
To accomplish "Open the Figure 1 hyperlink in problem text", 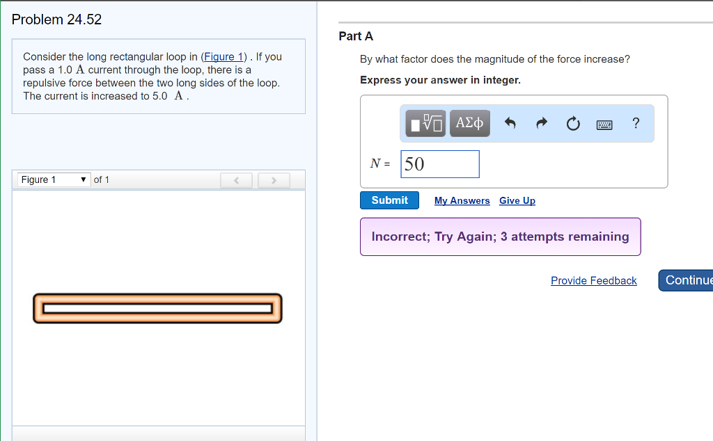I will click(223, 56).
